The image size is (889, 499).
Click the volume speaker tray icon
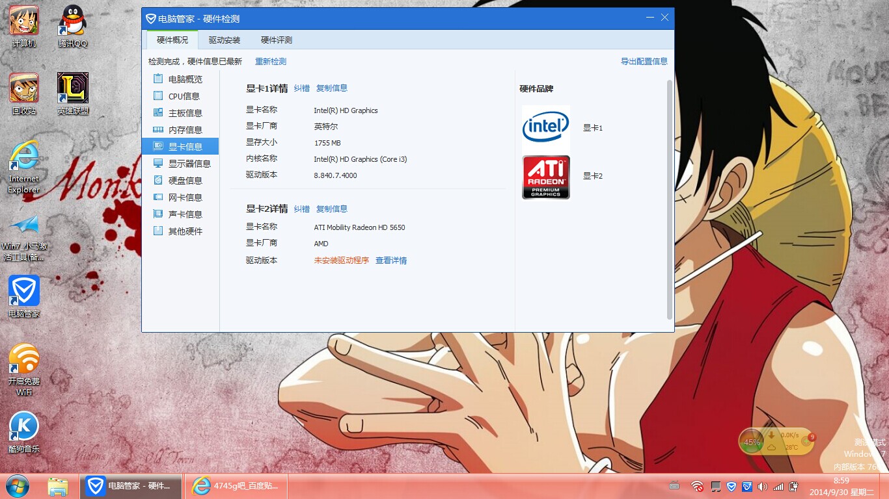pos(762,486)
